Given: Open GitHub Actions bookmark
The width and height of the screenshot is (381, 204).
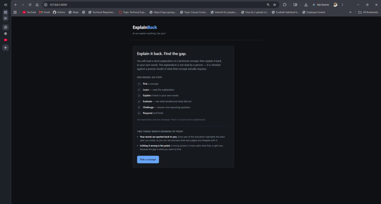Looking at the screenshot, I should [x=59, y=12].
